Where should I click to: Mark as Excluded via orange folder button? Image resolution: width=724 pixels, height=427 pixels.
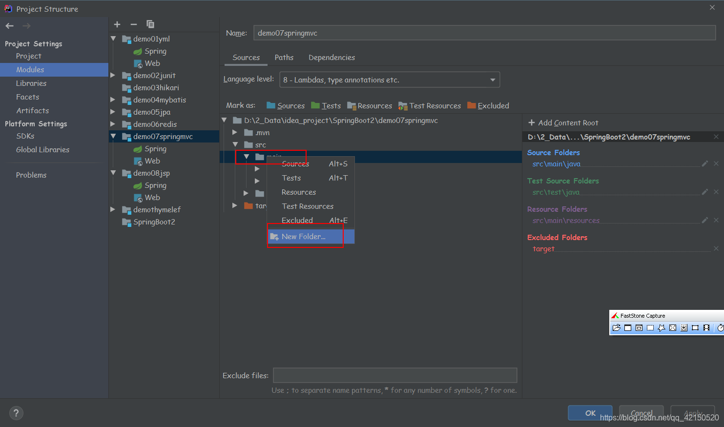488,105
